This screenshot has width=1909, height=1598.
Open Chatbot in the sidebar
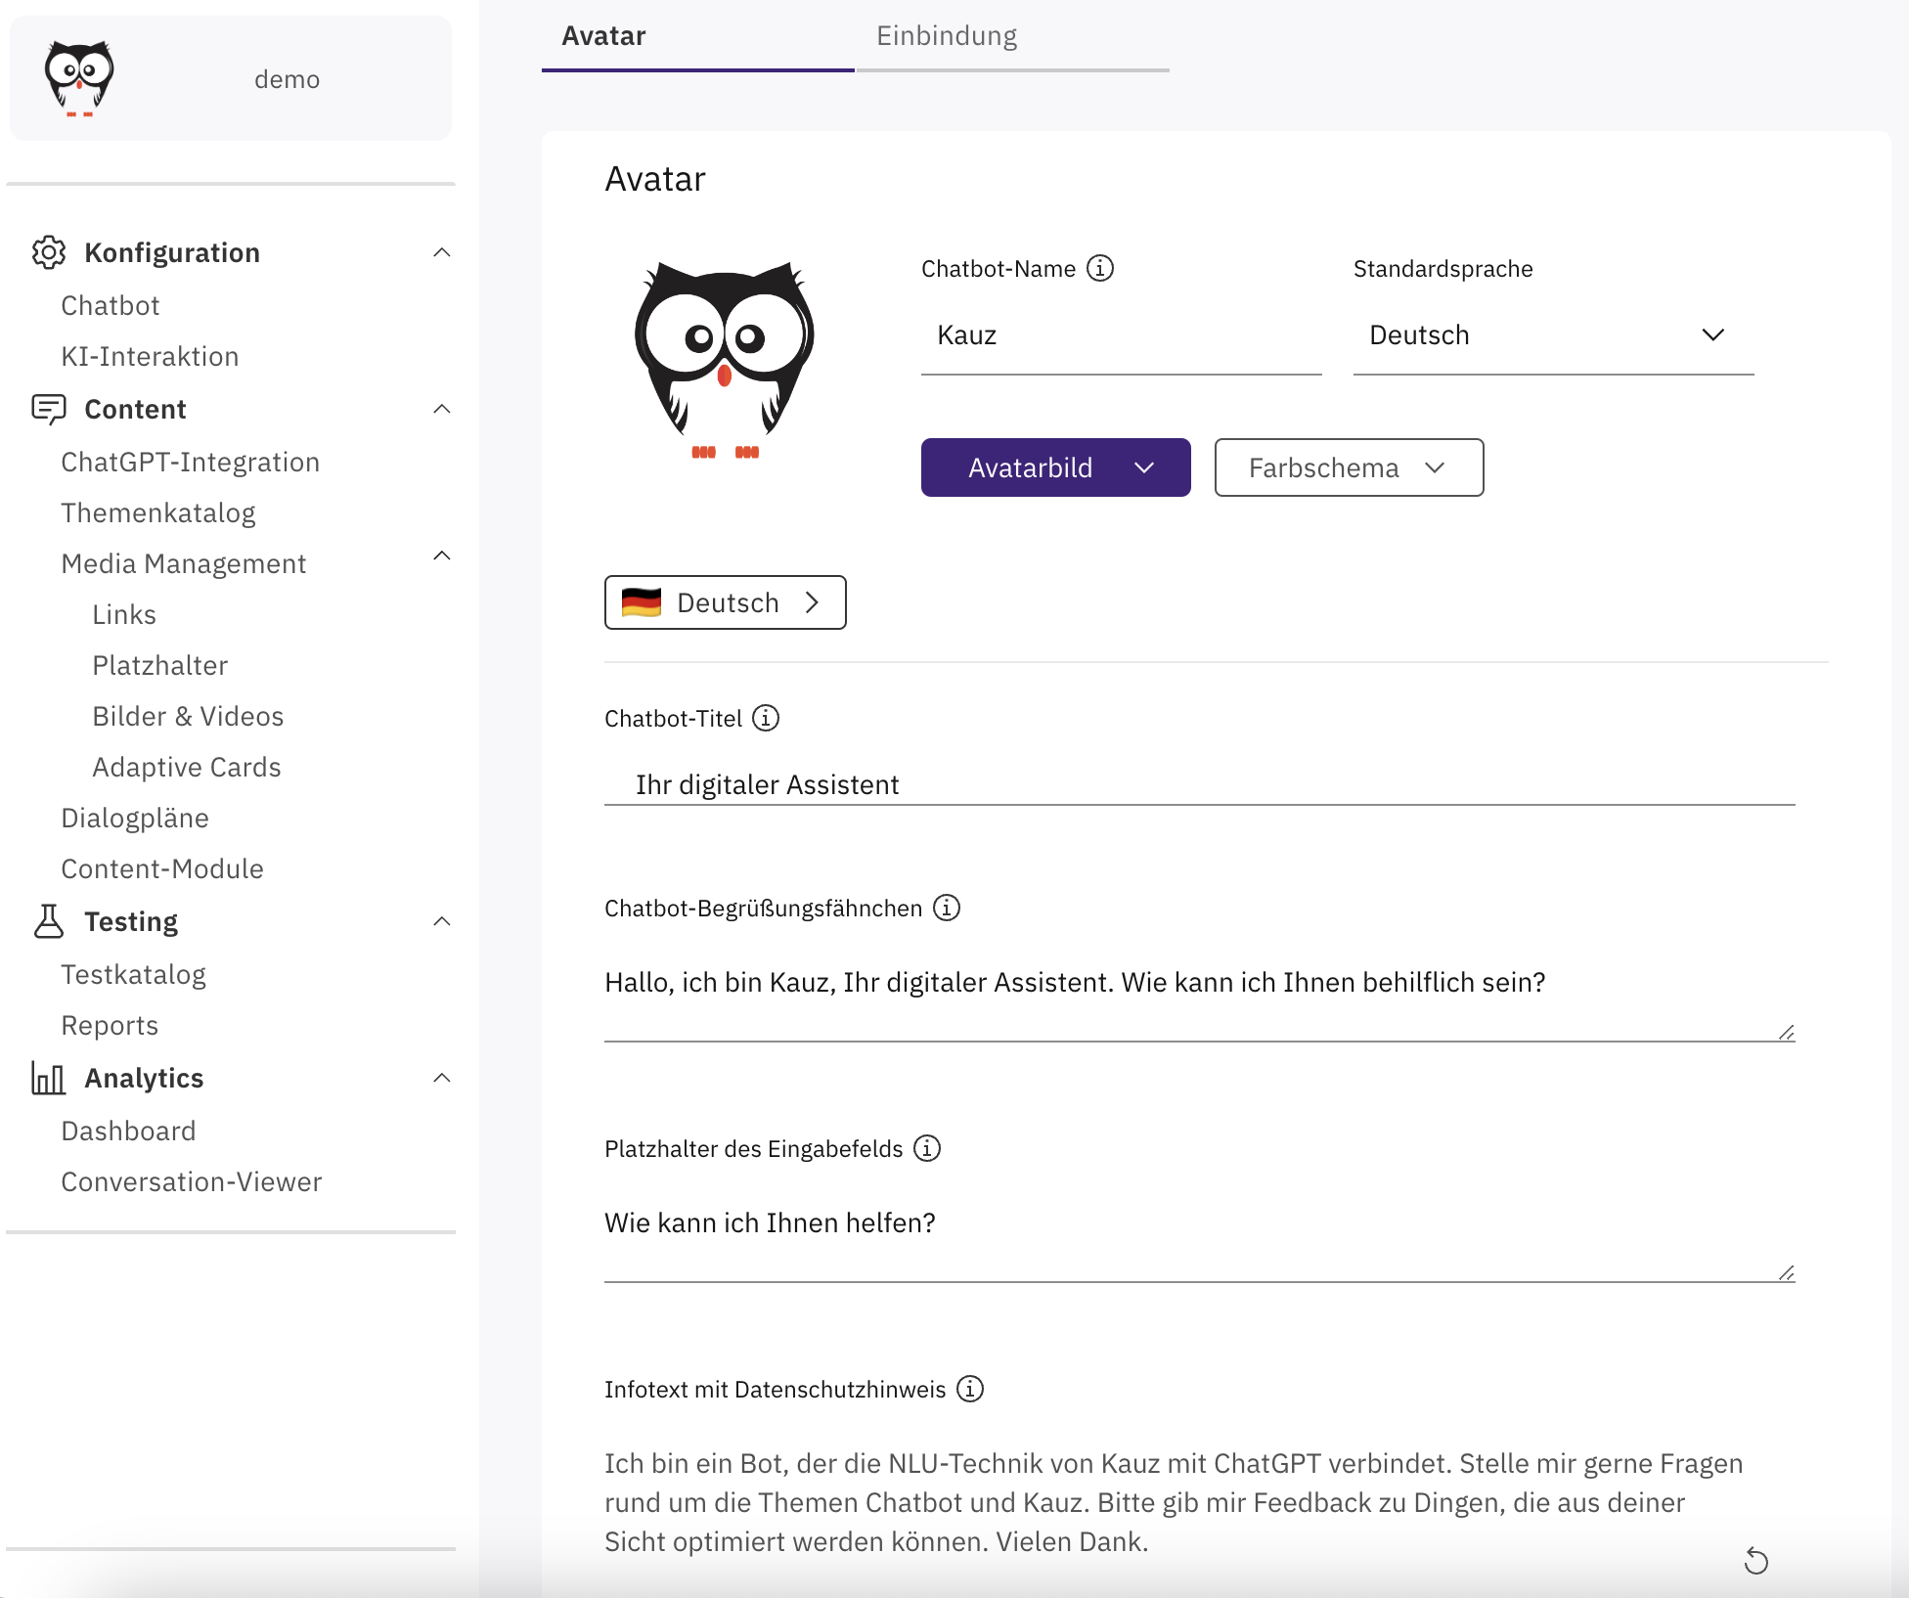pyautogui.click(x=111, y=305)
